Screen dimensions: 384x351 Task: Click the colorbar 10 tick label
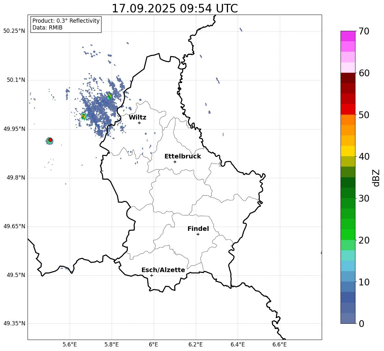click(x=364, y=282)
